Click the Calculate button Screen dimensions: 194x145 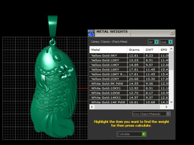pyautogui.click(x=131, y=134)
